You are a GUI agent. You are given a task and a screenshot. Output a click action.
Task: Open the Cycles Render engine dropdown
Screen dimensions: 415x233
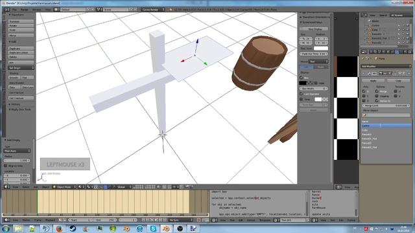click(154, 10)
